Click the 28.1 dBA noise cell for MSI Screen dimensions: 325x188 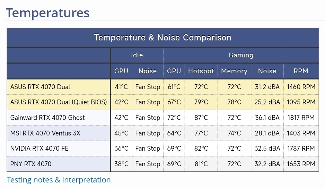(267, 133)
